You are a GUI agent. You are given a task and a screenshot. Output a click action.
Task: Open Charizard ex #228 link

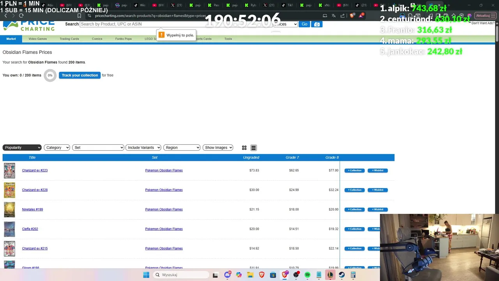pos(35,190)
